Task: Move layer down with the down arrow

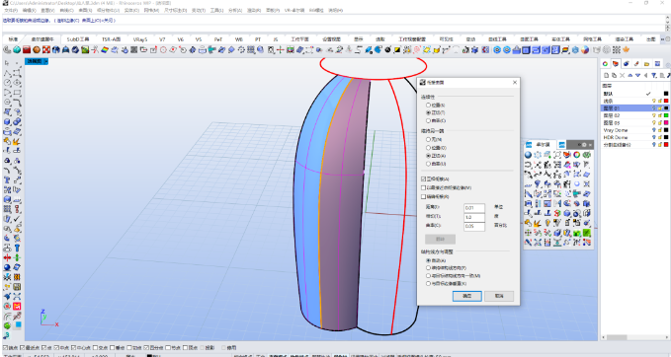Action: tap(637, 75)
